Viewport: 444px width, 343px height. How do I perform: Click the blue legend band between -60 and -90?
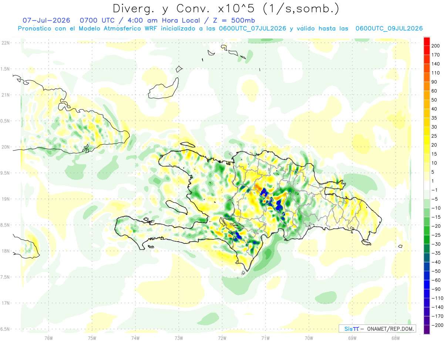click(x=427, y=284)
